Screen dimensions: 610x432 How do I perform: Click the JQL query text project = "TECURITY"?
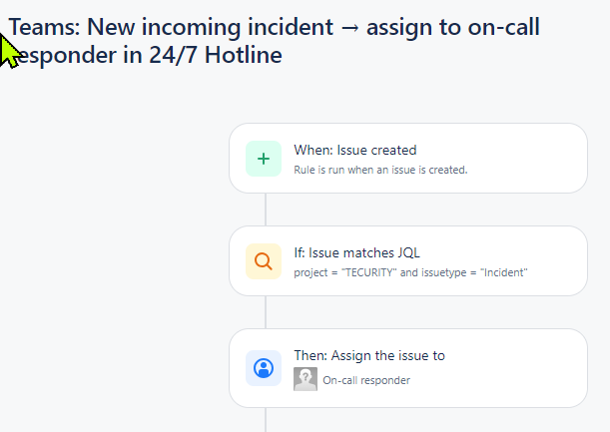point(345,272)
